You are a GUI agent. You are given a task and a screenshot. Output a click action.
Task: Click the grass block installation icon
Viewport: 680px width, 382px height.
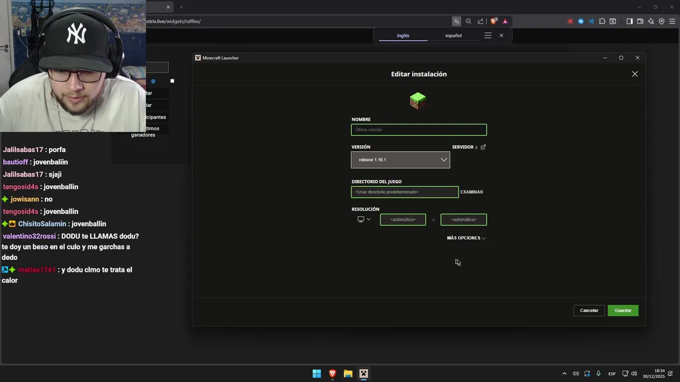click(418, 100)
